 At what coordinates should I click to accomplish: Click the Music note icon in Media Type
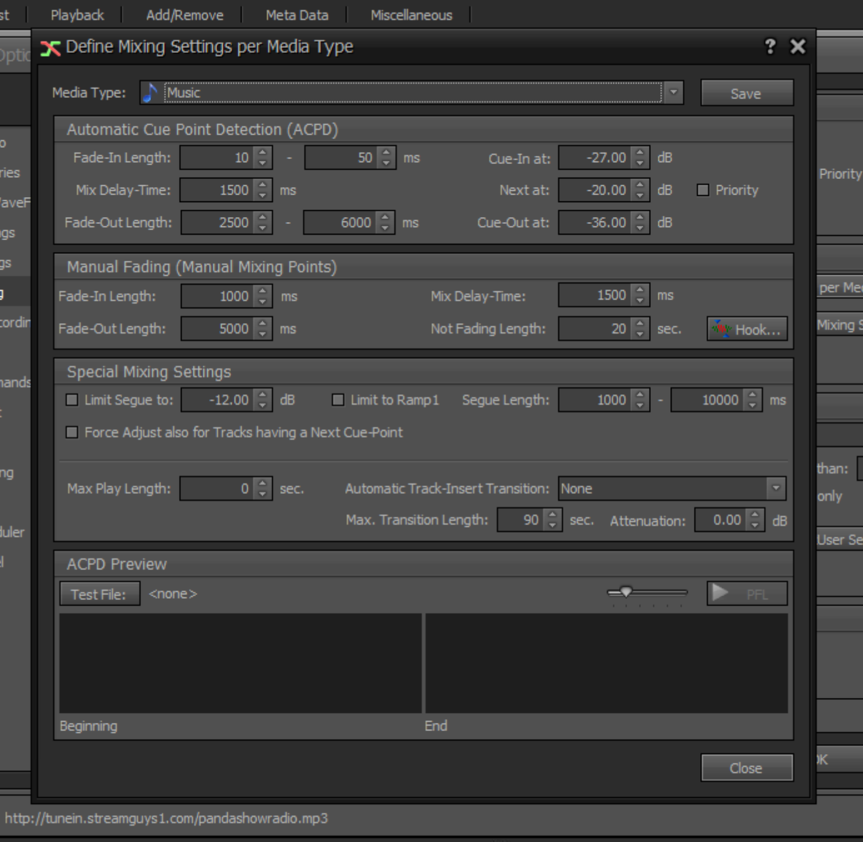click(x=150, y=93)
